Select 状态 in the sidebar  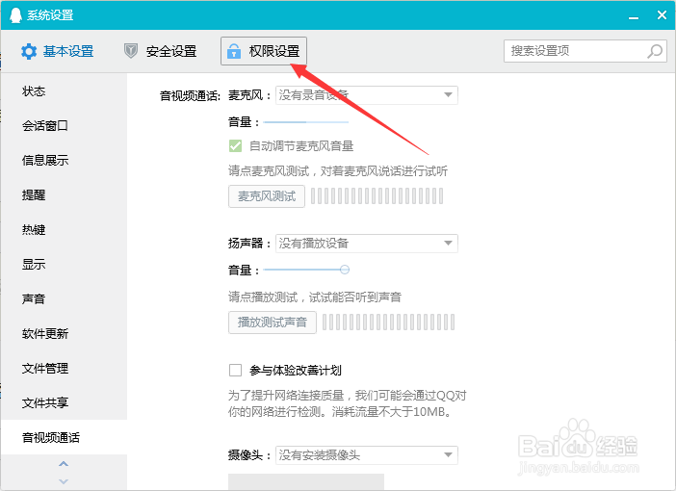point(64,91)
